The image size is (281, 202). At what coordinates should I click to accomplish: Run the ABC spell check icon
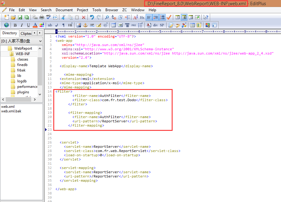(x=48, y=17)
